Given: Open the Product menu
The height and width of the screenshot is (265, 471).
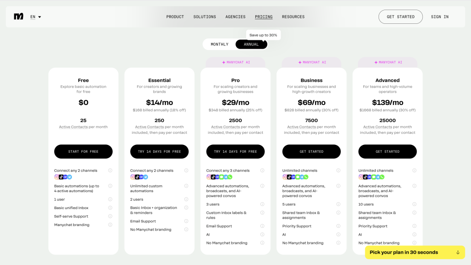Looking at the screenshot, I should [x=175, y=17].
